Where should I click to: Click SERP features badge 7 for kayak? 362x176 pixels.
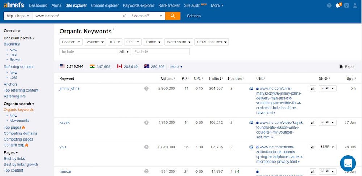146,123
